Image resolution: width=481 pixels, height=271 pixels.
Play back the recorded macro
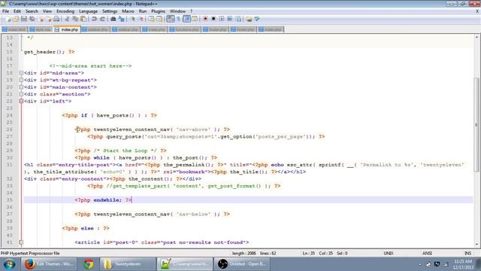(x=222, y=19)
